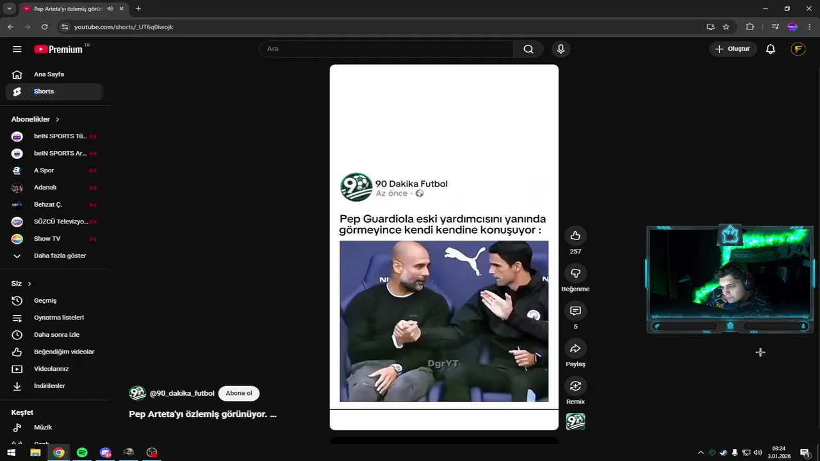Open Oynatma listeleri

coord(54,318)
